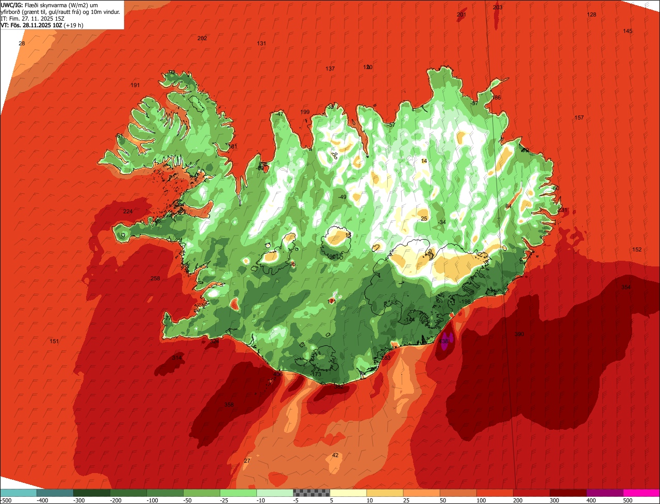Select the light orange 25 to 50 swatch
660x504 pixels.
click(x=421, y=493)
